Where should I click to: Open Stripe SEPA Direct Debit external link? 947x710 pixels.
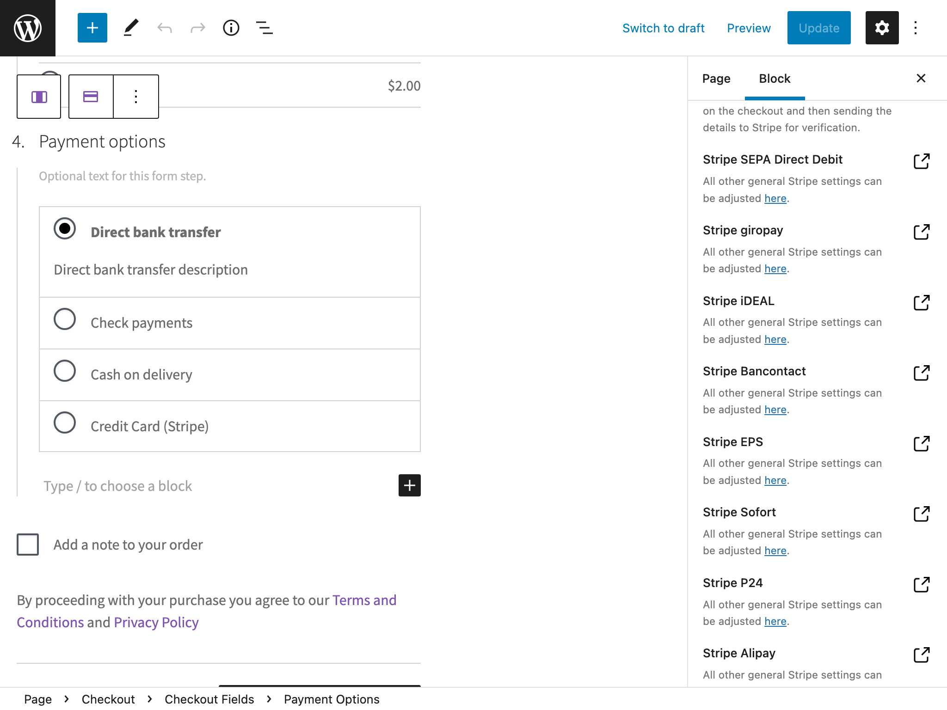point(921,161)
